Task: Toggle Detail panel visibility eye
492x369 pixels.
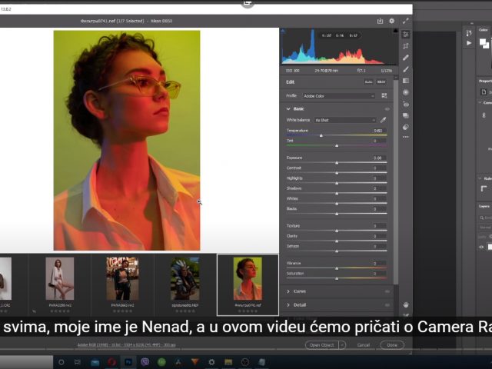Action: tap(387, 305)
